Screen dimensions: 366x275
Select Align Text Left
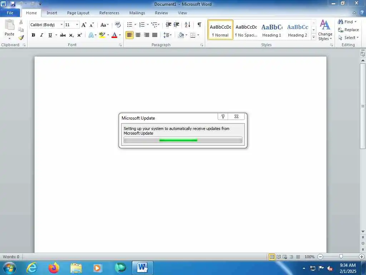point(129,35)
